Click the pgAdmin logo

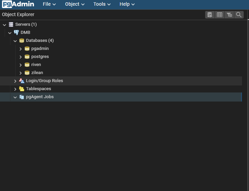point(18,4)
